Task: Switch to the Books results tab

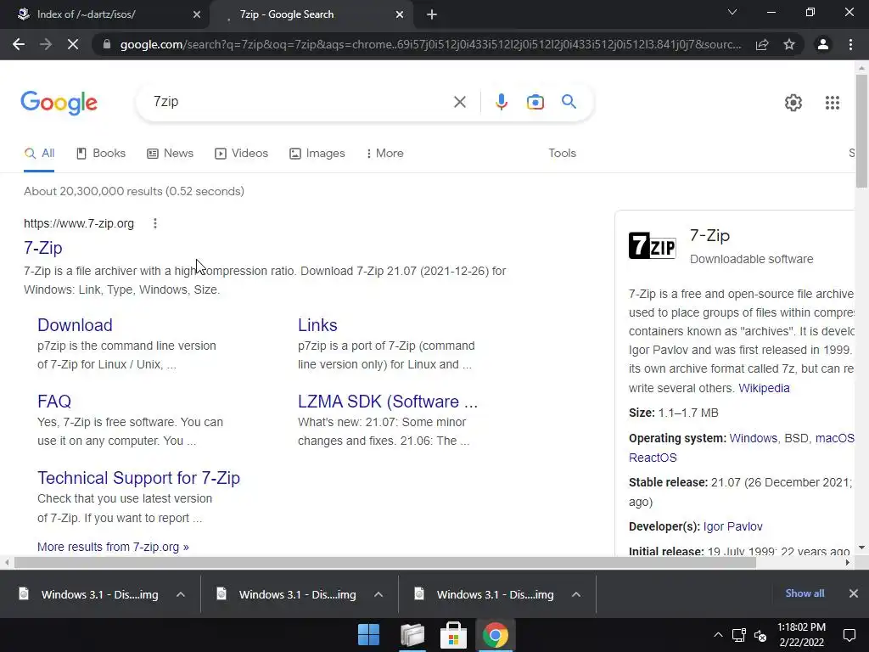Action: coord(101,154)
